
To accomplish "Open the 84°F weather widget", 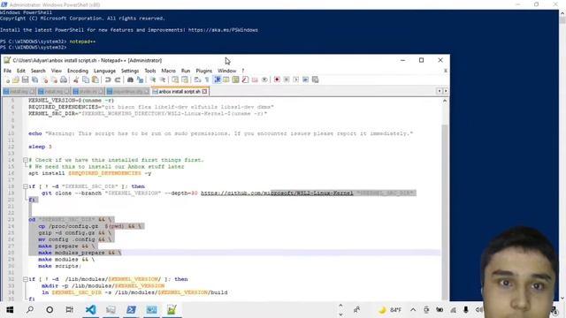I will (390, 310).
